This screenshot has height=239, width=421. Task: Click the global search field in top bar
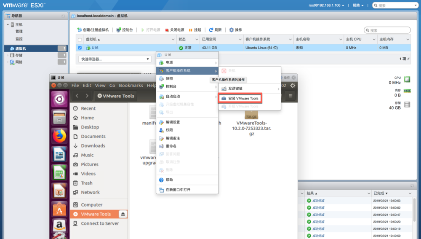395,5
